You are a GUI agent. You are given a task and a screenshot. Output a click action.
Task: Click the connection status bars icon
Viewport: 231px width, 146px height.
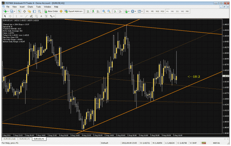pos(204,143)
